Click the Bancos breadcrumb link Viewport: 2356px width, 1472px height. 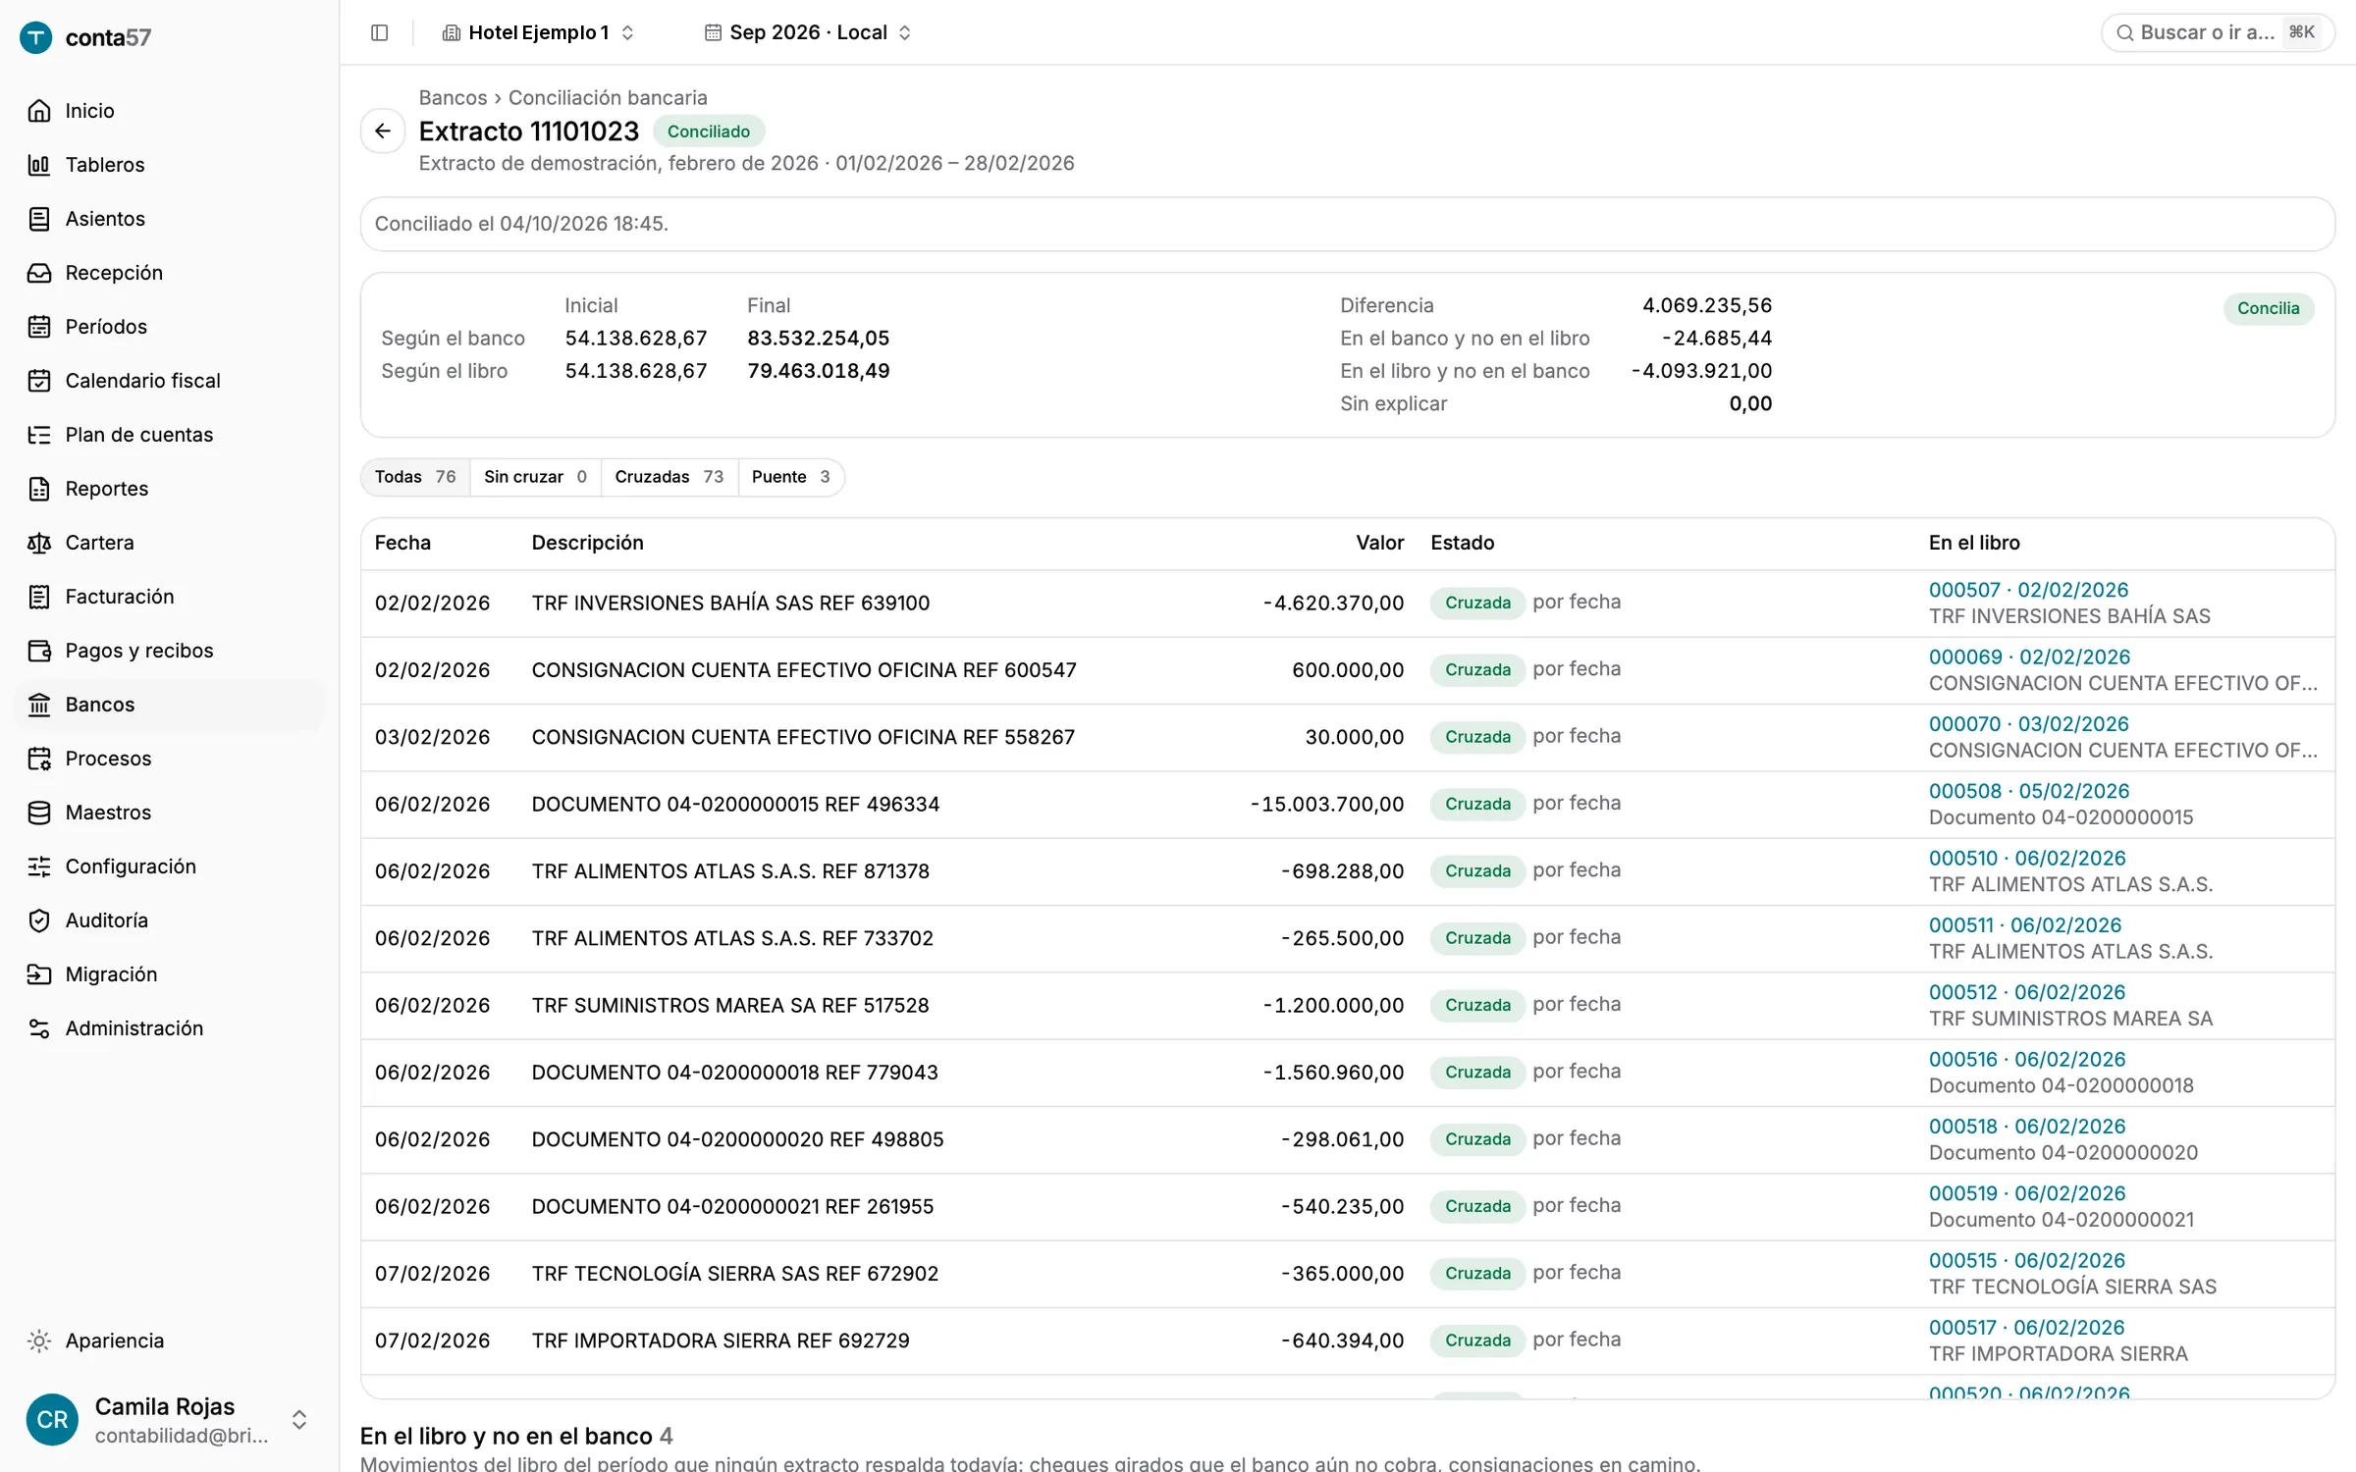pyautogui.click(x=453, y=97)
